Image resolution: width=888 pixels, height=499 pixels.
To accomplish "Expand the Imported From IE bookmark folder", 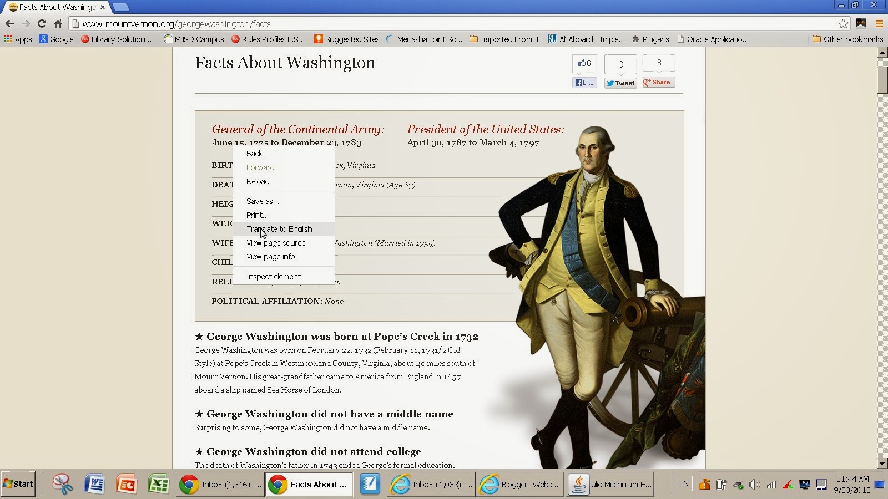I will coord(505,39).
